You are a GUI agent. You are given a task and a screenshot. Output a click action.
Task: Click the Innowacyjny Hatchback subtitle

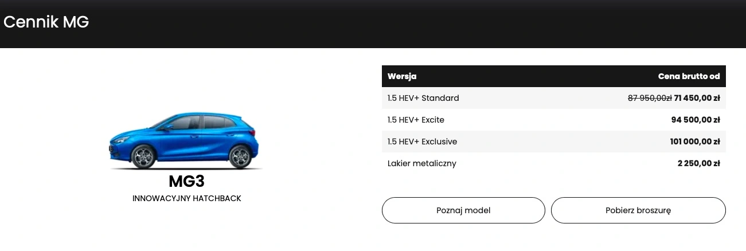[x=186, y=198]
